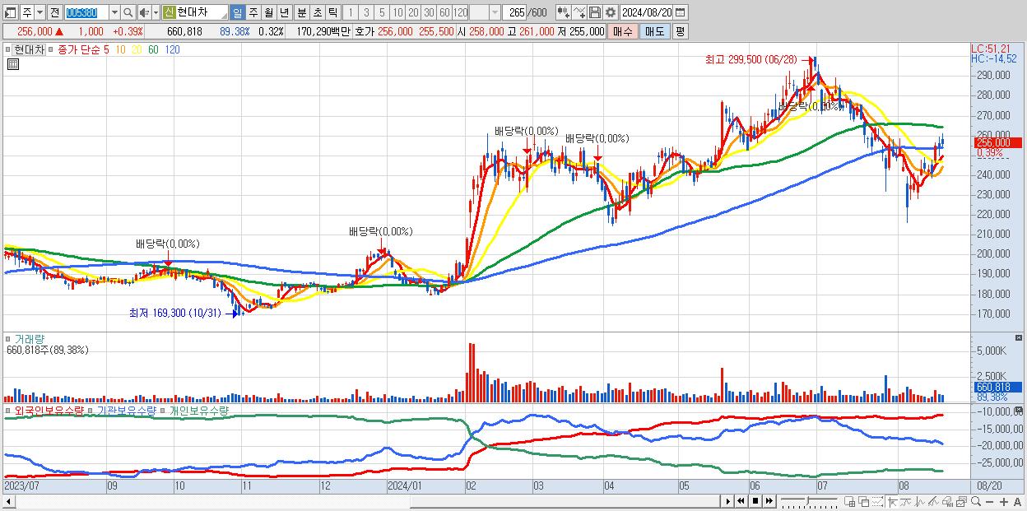Click the stop playback button
Screen dimensions: 1027x511
(755, 501)
